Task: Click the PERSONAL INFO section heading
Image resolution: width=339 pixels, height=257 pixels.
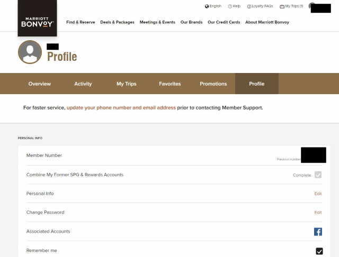Action: [30, 138]
